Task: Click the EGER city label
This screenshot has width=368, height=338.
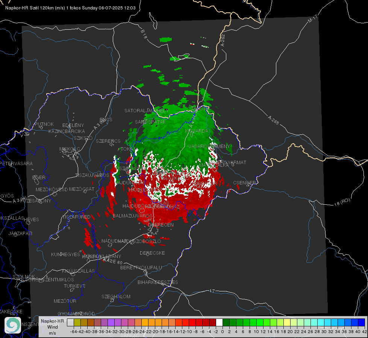Action: click(x=39, y=178)
